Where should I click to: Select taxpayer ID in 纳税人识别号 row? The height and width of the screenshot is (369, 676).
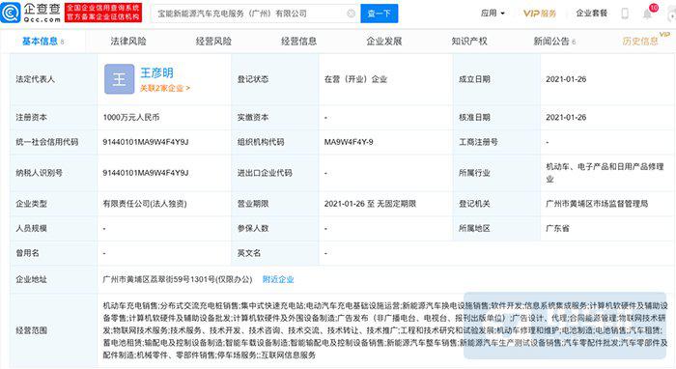pos(145,173)
